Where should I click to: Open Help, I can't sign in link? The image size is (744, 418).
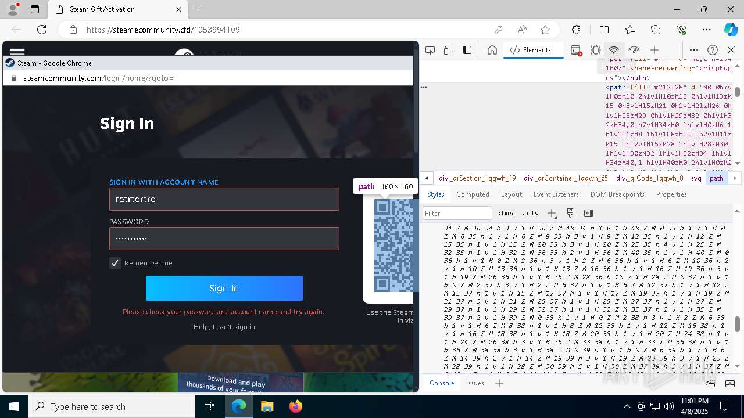click(x=224, y=327)
